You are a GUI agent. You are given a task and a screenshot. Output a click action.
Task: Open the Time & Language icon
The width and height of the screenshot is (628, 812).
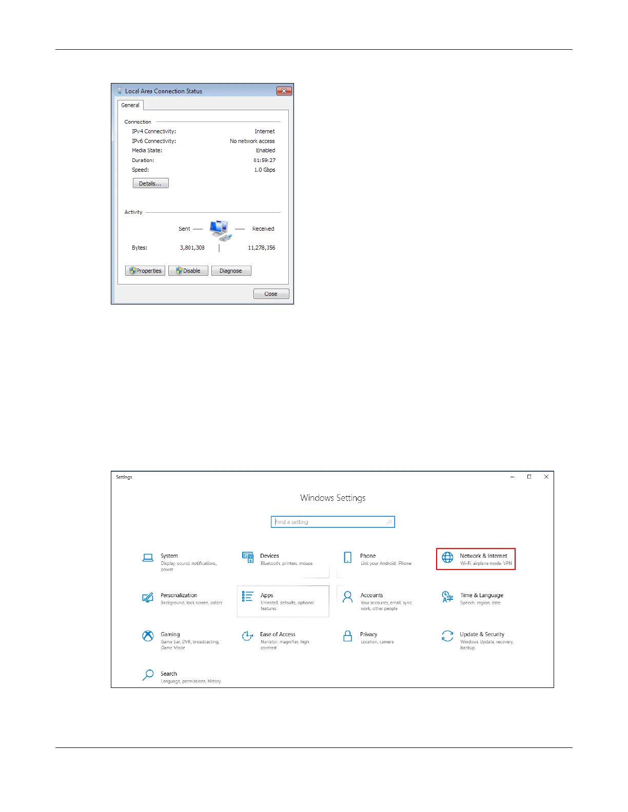pyautogui.click(x=447, y=597)
